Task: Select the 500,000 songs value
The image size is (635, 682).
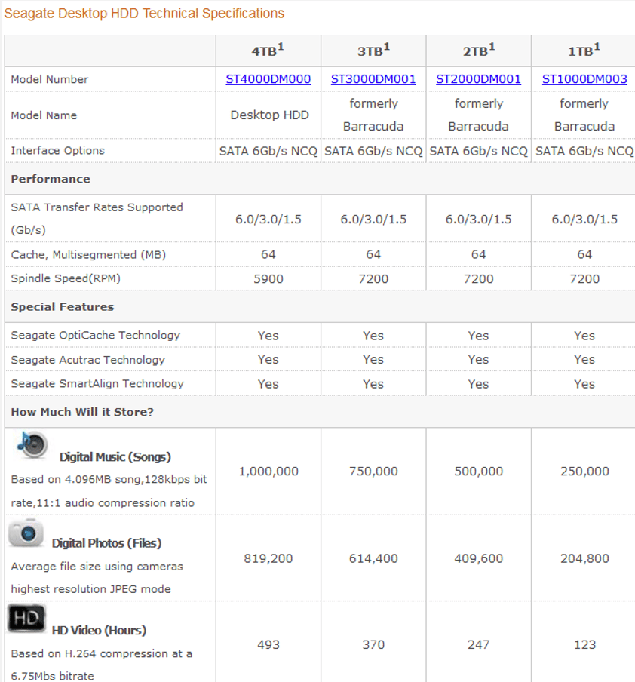Action: [x=478, y=472]
